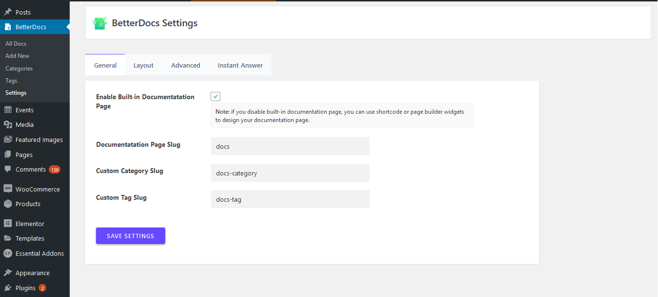Viewport: 658px width, 297px height.
Task: Click the Enable Built-in Documentation Page label
Action: click(145, 101)
